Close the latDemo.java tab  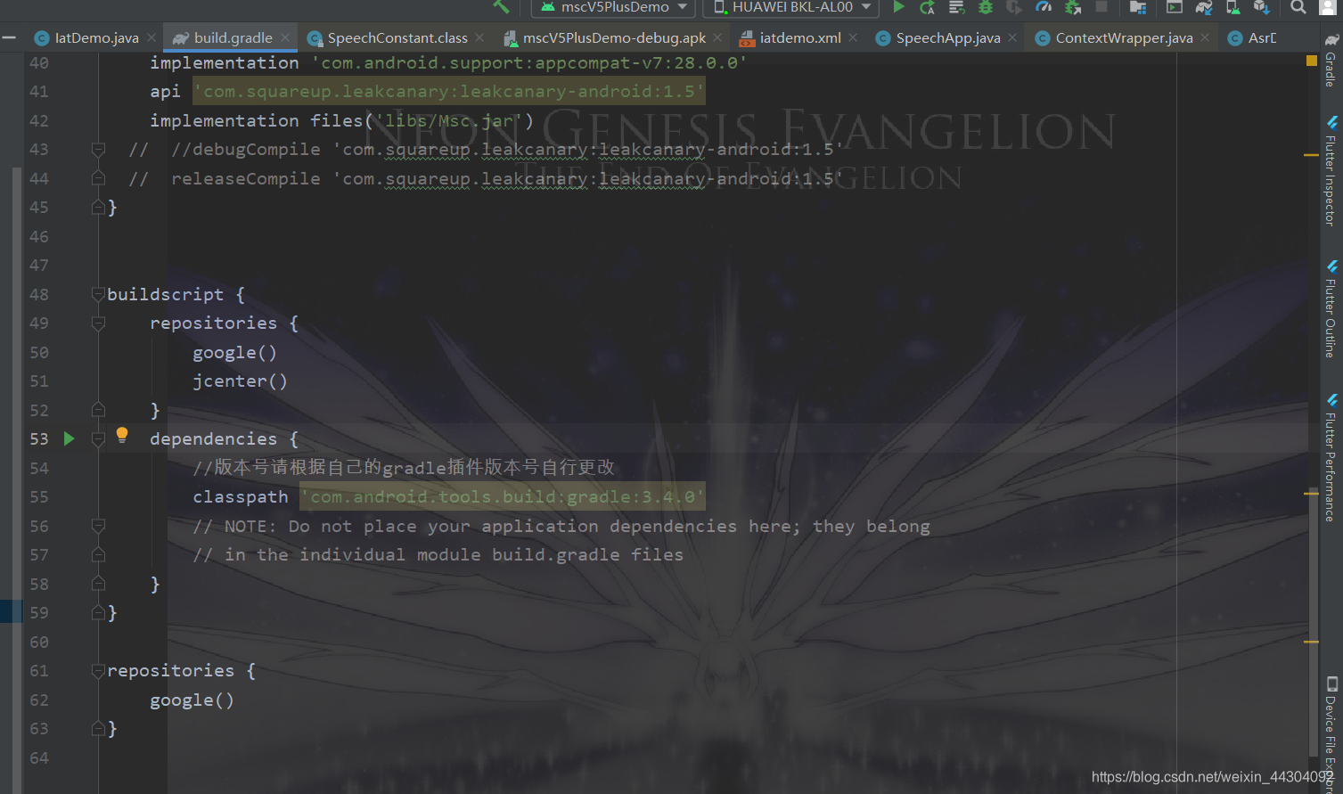coord(151,37)
